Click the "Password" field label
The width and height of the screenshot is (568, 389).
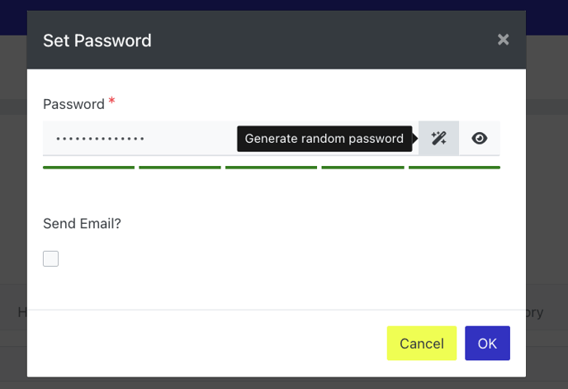click(x=74, y=104)
